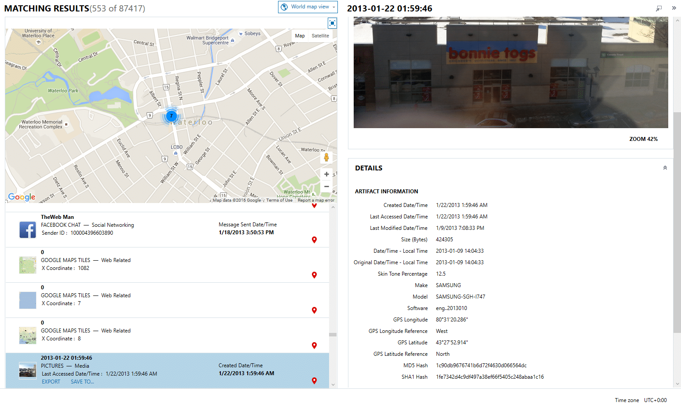
Task: Click red location pin on TheWeb Man row
Action: 314,240
